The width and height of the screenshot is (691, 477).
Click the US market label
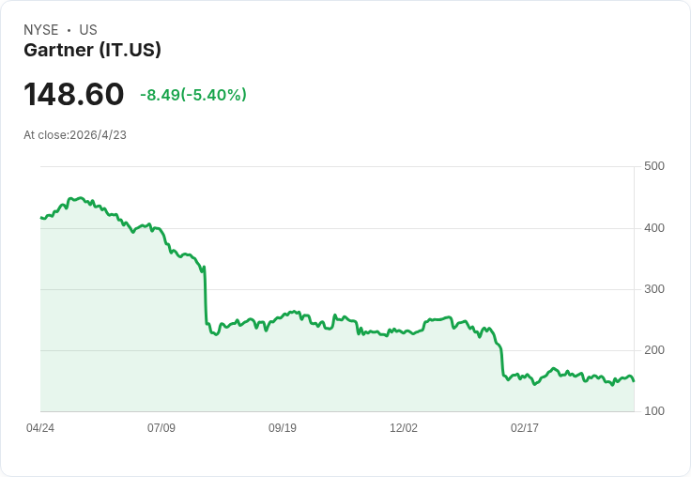88,30
